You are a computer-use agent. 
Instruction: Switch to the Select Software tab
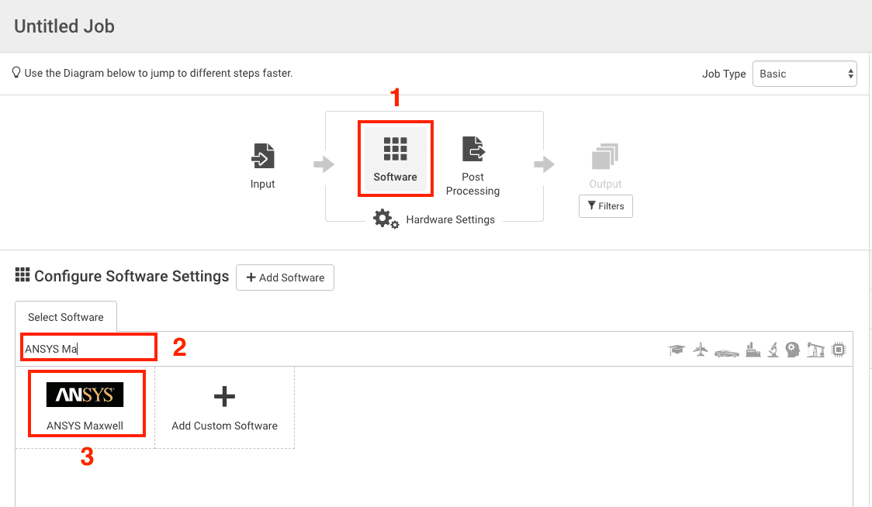click(66, 317)
